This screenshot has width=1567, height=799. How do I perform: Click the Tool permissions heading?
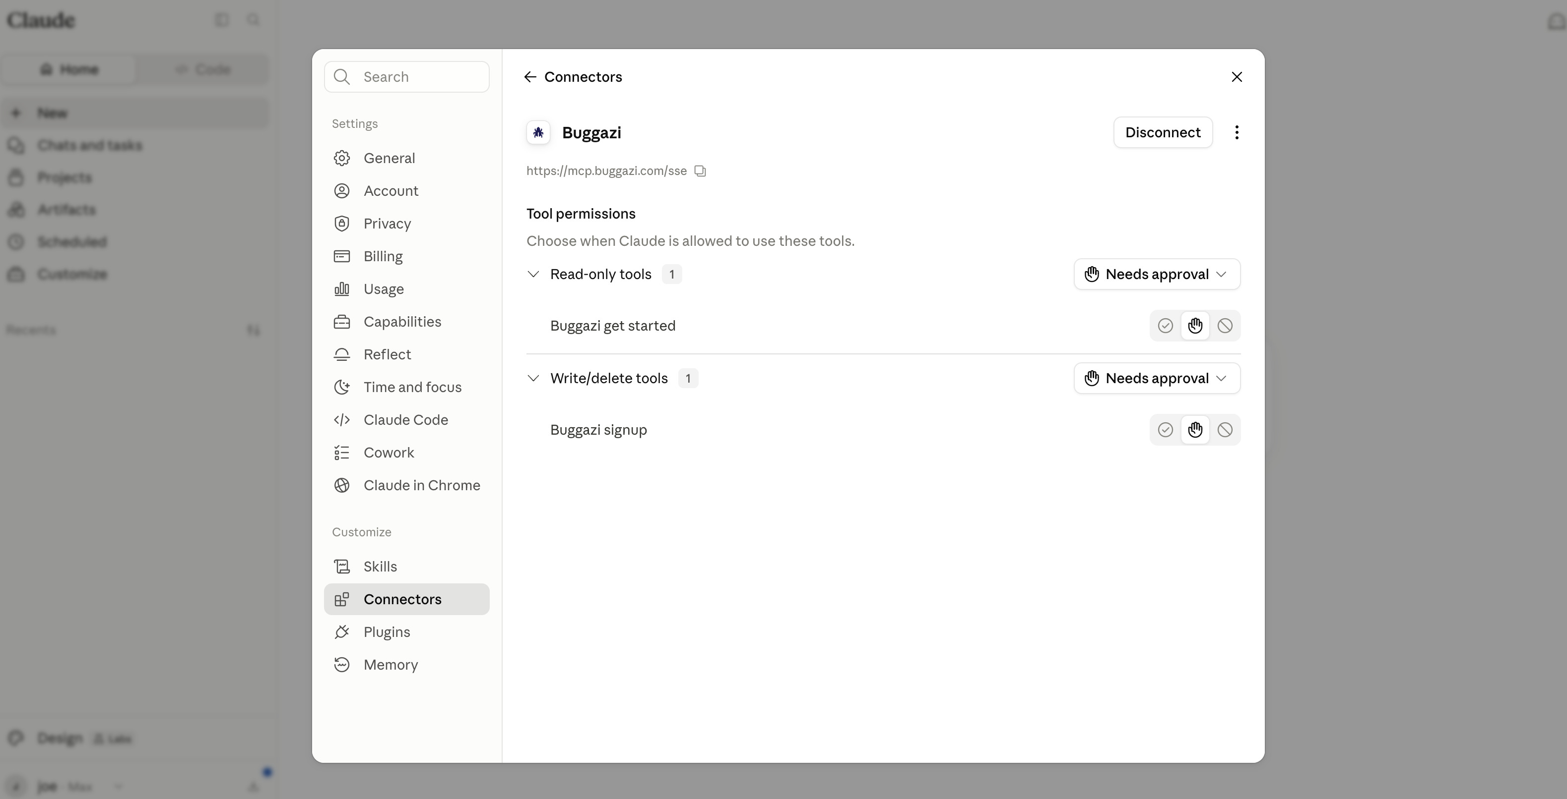coord(581,214)
